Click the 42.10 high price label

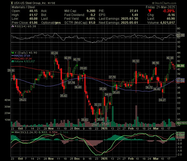click(170, 58)
